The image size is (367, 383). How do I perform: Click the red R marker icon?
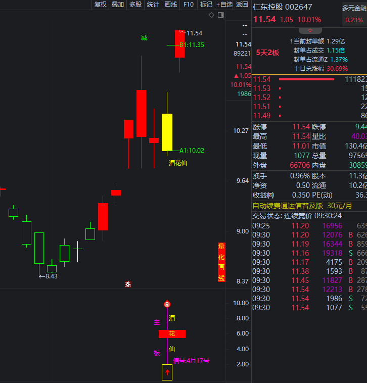click(167, 304)
